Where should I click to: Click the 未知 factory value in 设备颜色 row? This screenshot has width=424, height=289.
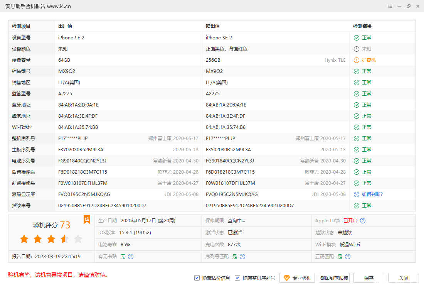click(x=63, y=49)
